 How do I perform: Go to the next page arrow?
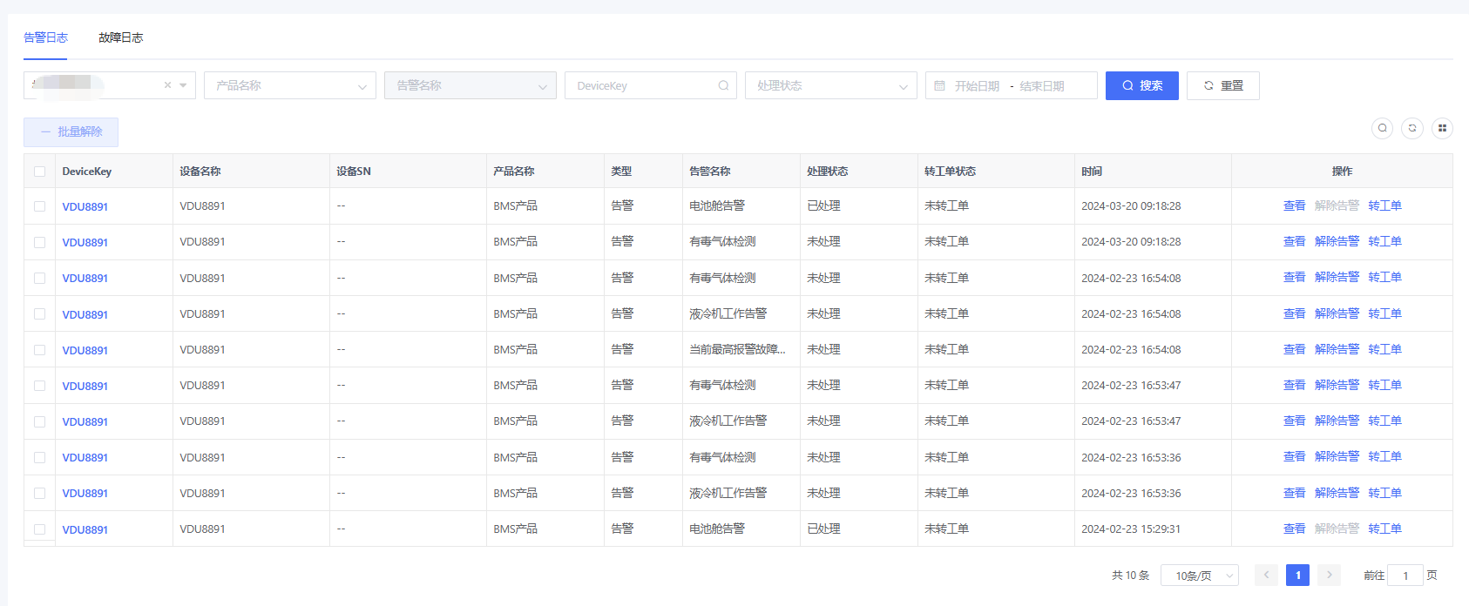1329,575
